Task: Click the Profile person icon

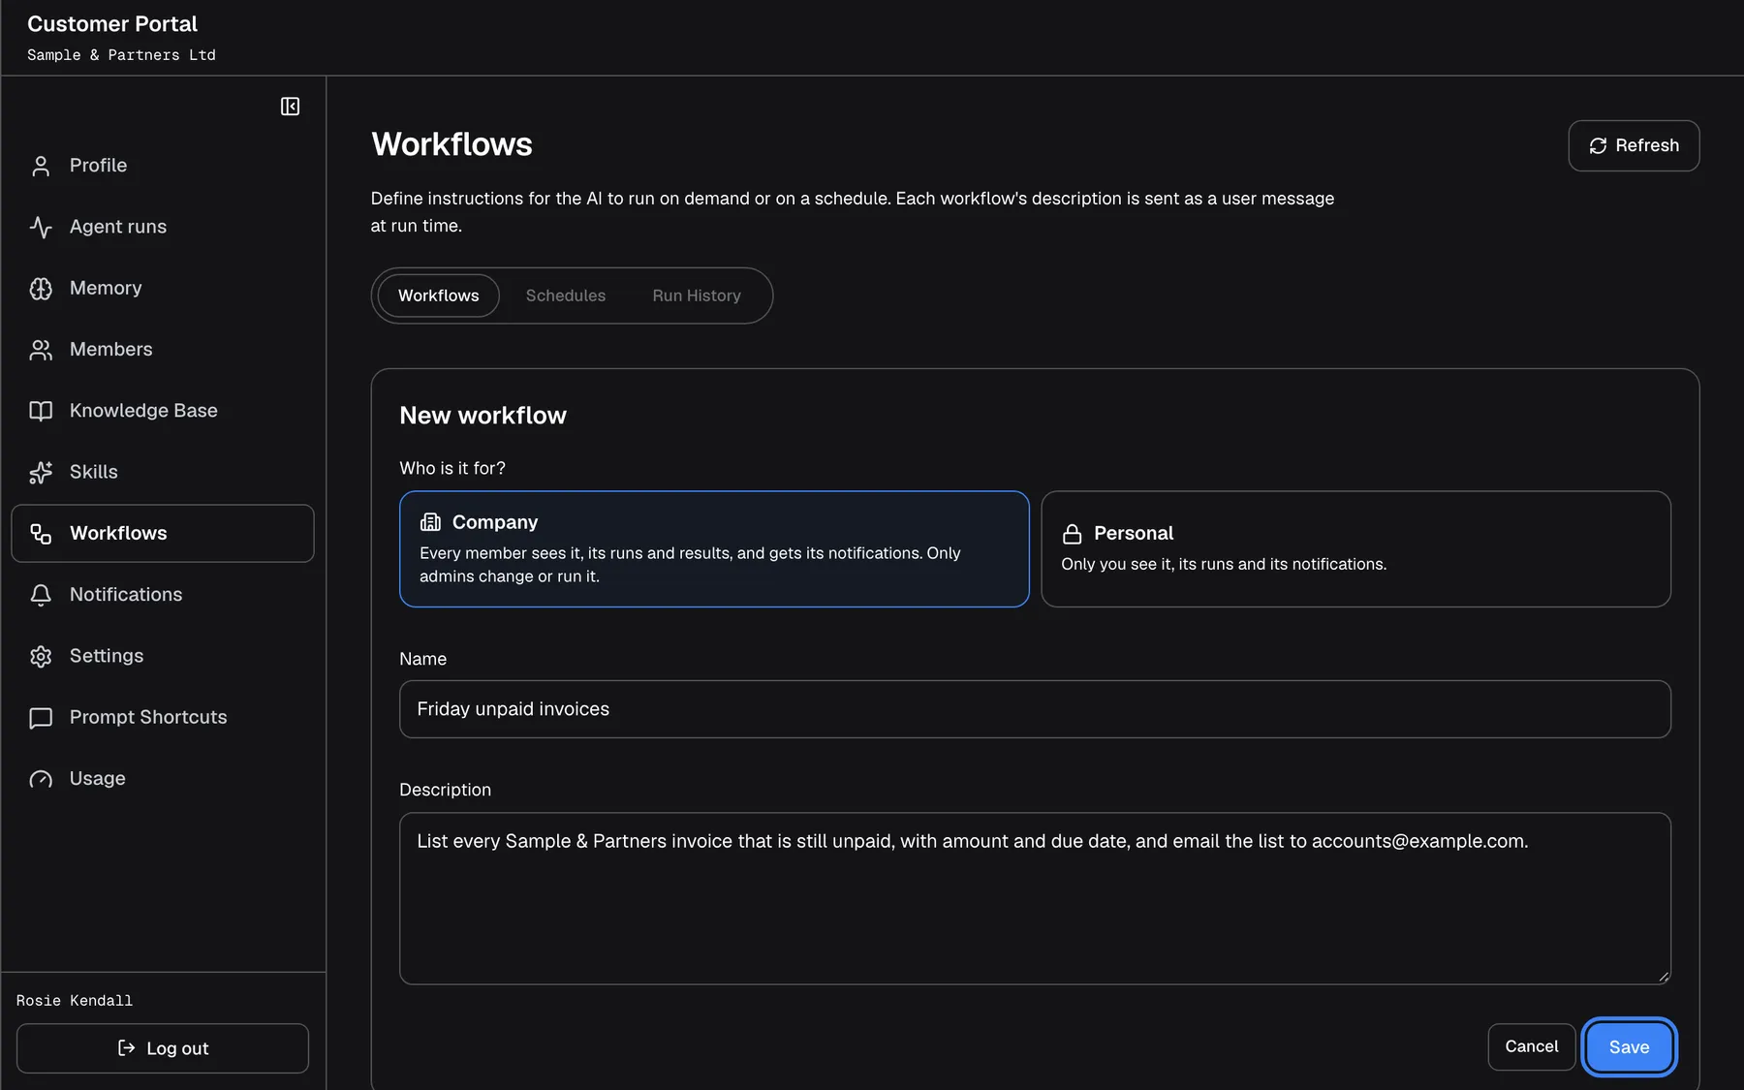Action: [x=41, y=166]
